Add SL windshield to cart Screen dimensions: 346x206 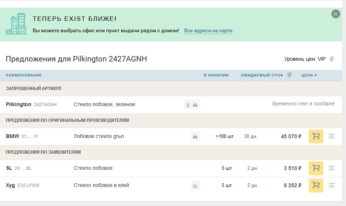click(316, 168)
